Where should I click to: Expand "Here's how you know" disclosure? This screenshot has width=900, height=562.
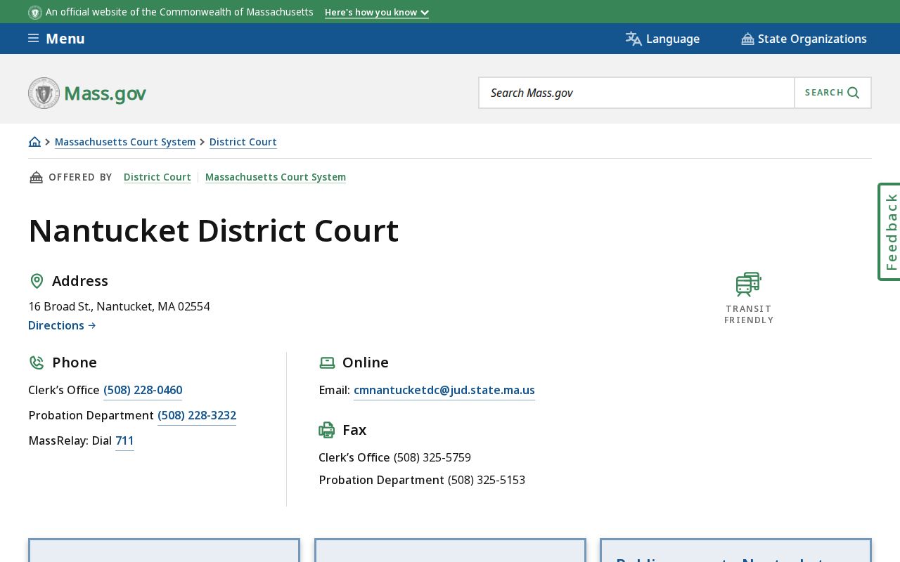pos(377,13)
